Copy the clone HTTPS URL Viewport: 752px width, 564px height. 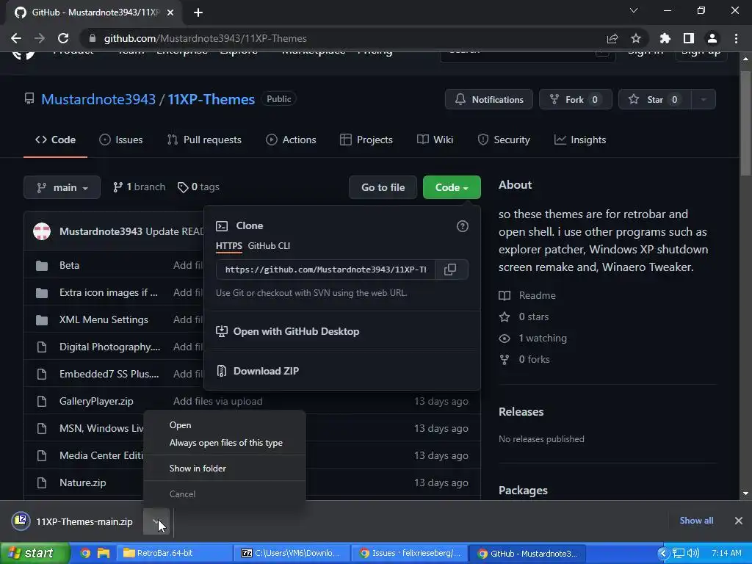tap(450, 270)
